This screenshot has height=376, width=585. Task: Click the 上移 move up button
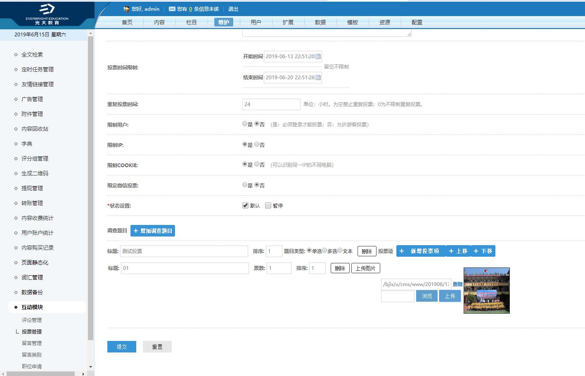(x=458, y=251)
